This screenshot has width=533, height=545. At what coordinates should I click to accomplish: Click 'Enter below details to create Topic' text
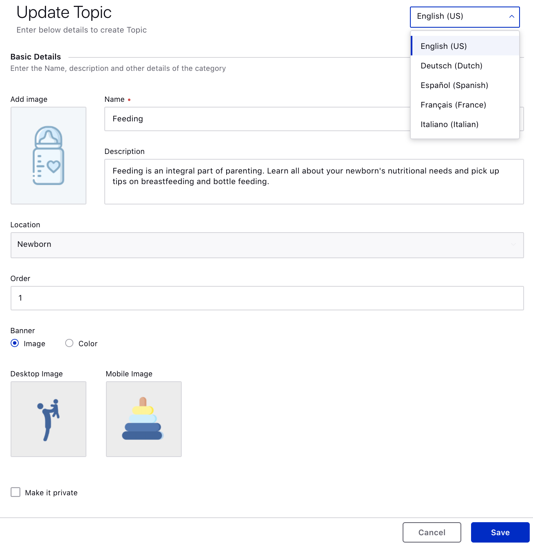[81, 30]
